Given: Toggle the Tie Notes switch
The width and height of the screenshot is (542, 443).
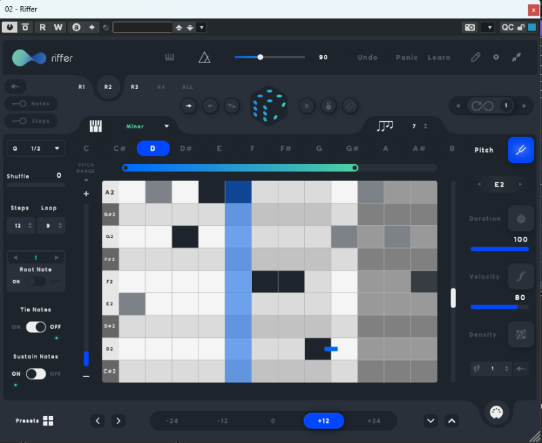Looking at the screenshot, I should pyautogui.click(x=36, y=327).
